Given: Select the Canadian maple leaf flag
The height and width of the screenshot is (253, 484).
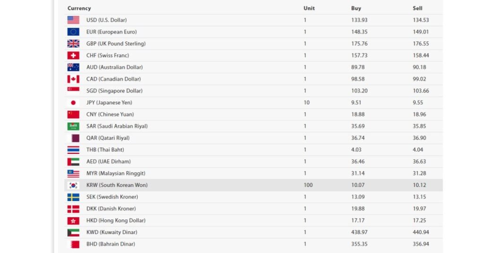Looking at the screenshot, I should click(73, 79).
